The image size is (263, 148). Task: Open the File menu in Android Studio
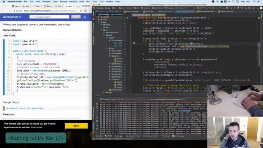25,2
